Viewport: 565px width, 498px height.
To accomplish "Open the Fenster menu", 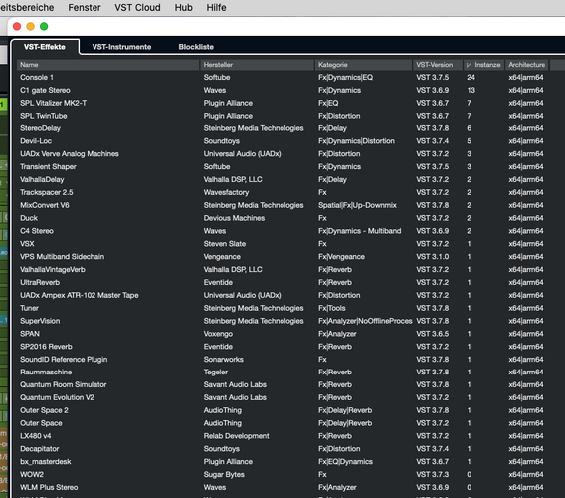I will (85, 8).
